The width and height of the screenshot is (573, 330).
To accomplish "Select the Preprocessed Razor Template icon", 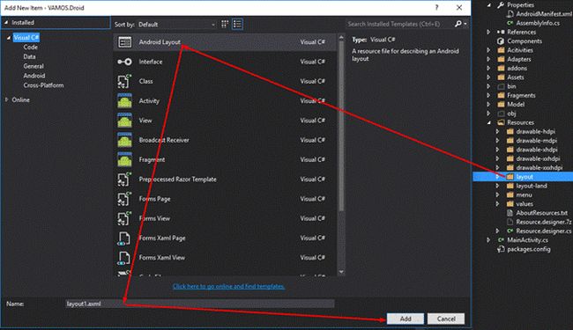I will pyautogui.click(x=124, y=180).
